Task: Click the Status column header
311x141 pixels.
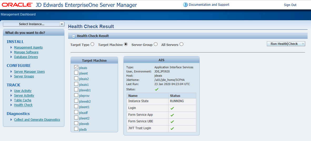Action: pyautogui.click(x=182, y=96)
